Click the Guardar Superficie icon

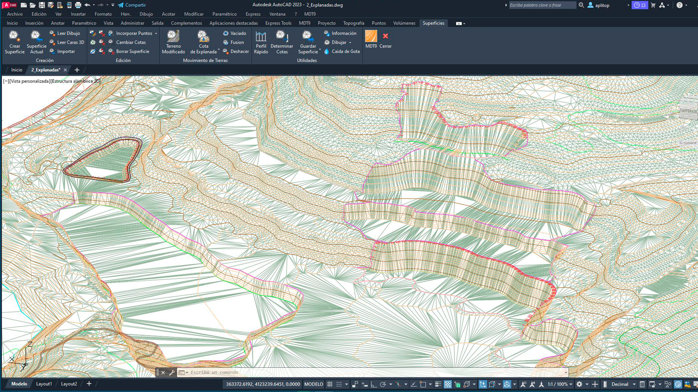308,36
